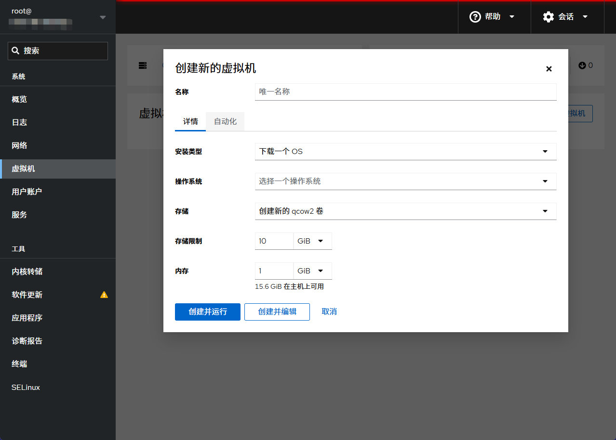Click the server stack icon behind the dialog
This screenshot has height=440, width=616.
point(143,65)
